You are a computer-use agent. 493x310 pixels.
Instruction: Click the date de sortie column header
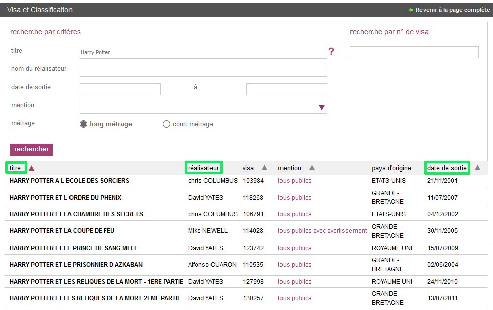(x=447, y=168)
